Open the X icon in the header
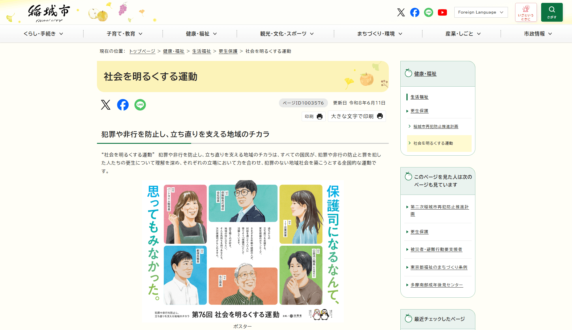 tap(401, 12)
